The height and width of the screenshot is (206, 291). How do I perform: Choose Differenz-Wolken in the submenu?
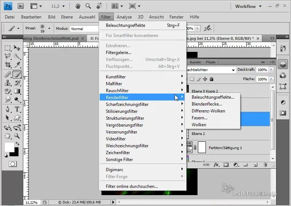208,111
